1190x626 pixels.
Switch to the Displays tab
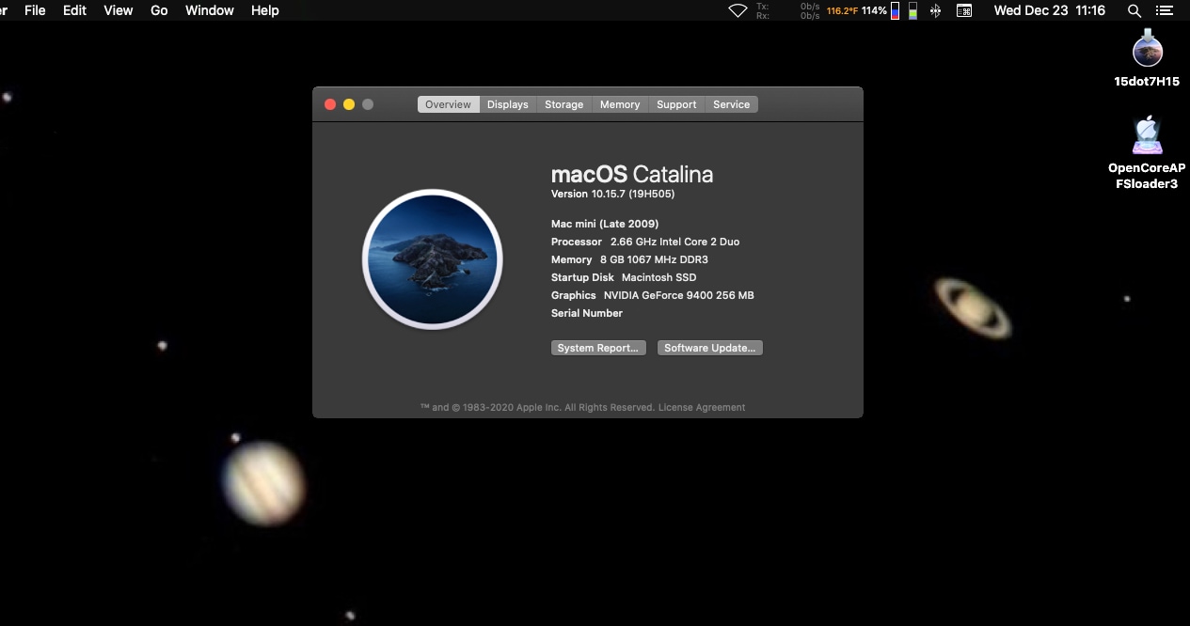click(508, 104)
